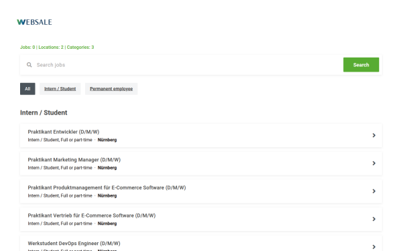
Task: Click chevron on Praktikant Marketing Manager row
Action: [374, 163]
